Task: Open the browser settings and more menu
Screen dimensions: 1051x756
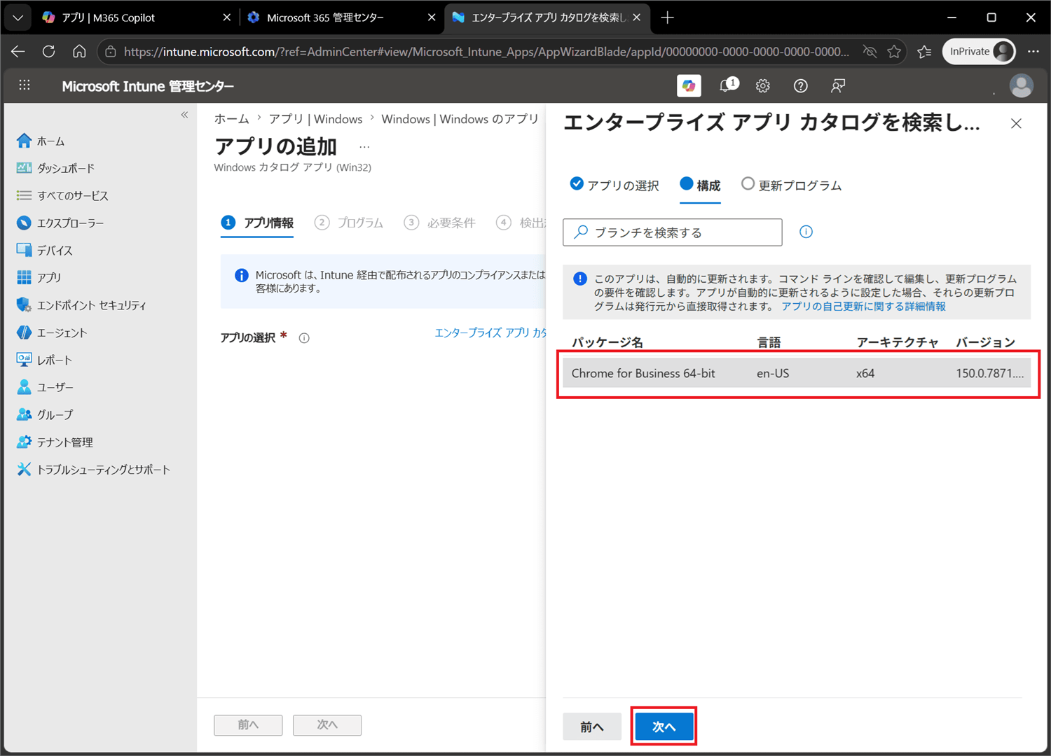Action: click(1033, 52)
